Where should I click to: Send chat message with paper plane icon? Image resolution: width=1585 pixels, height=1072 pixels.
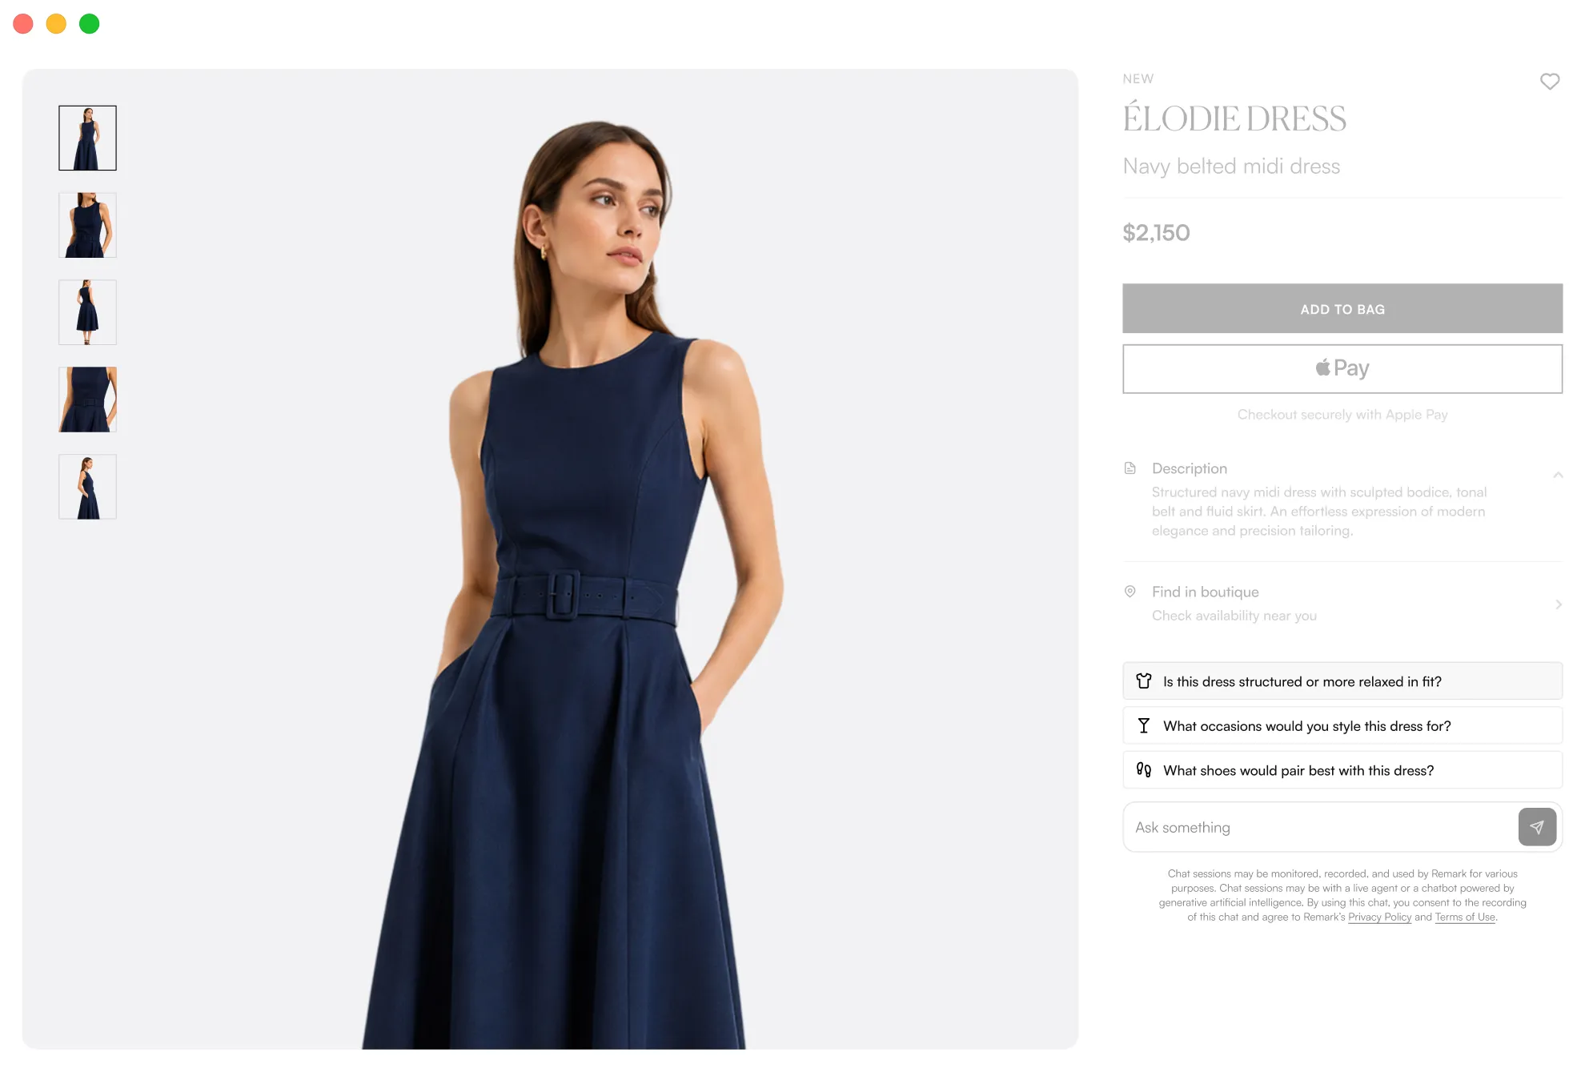1537,827
